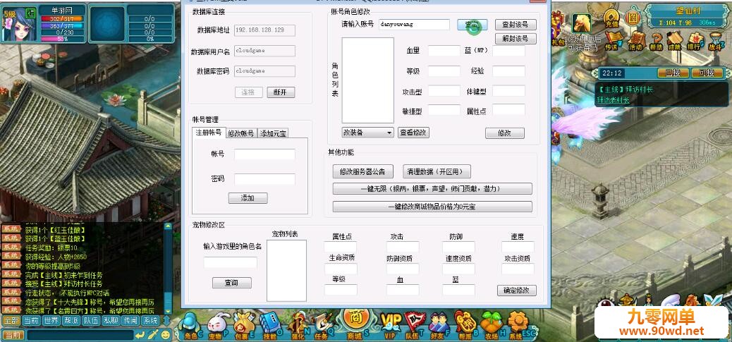Select the 系统 chat channel tab

tap(150, 320)
